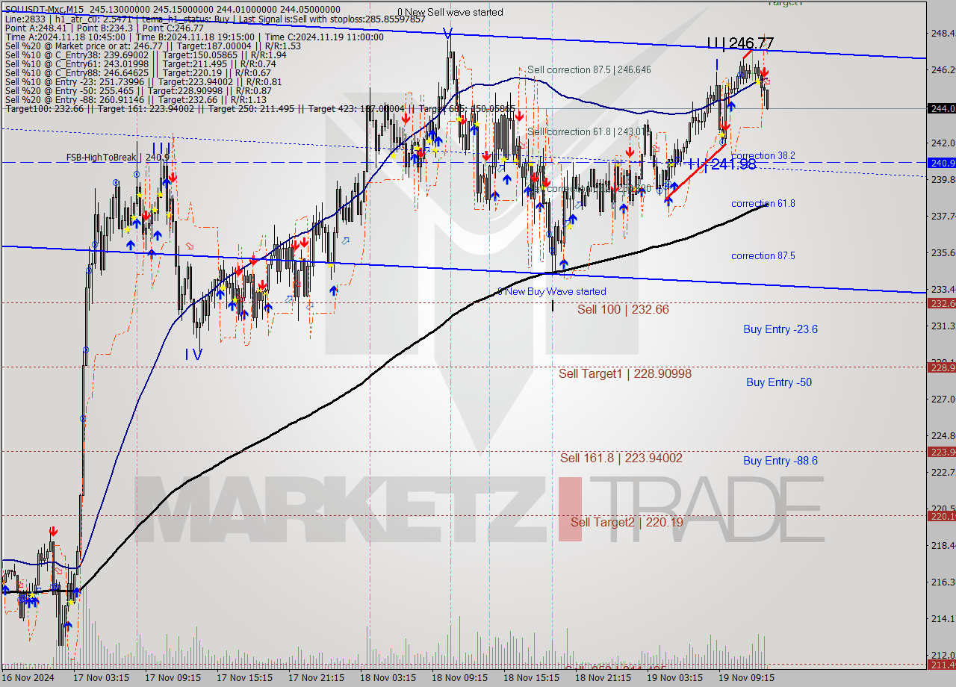The image size is (956, 687).
Task: Click 212.0 on the price axis
Action: (943, 655)
